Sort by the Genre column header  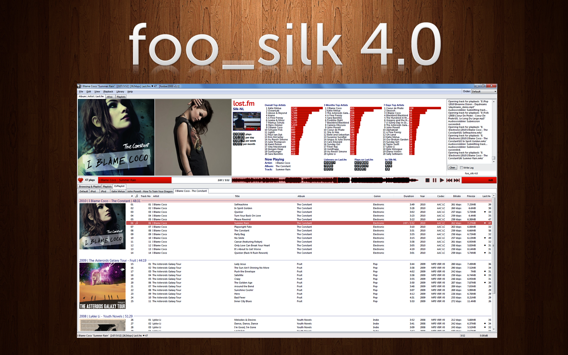pos(377,196)
